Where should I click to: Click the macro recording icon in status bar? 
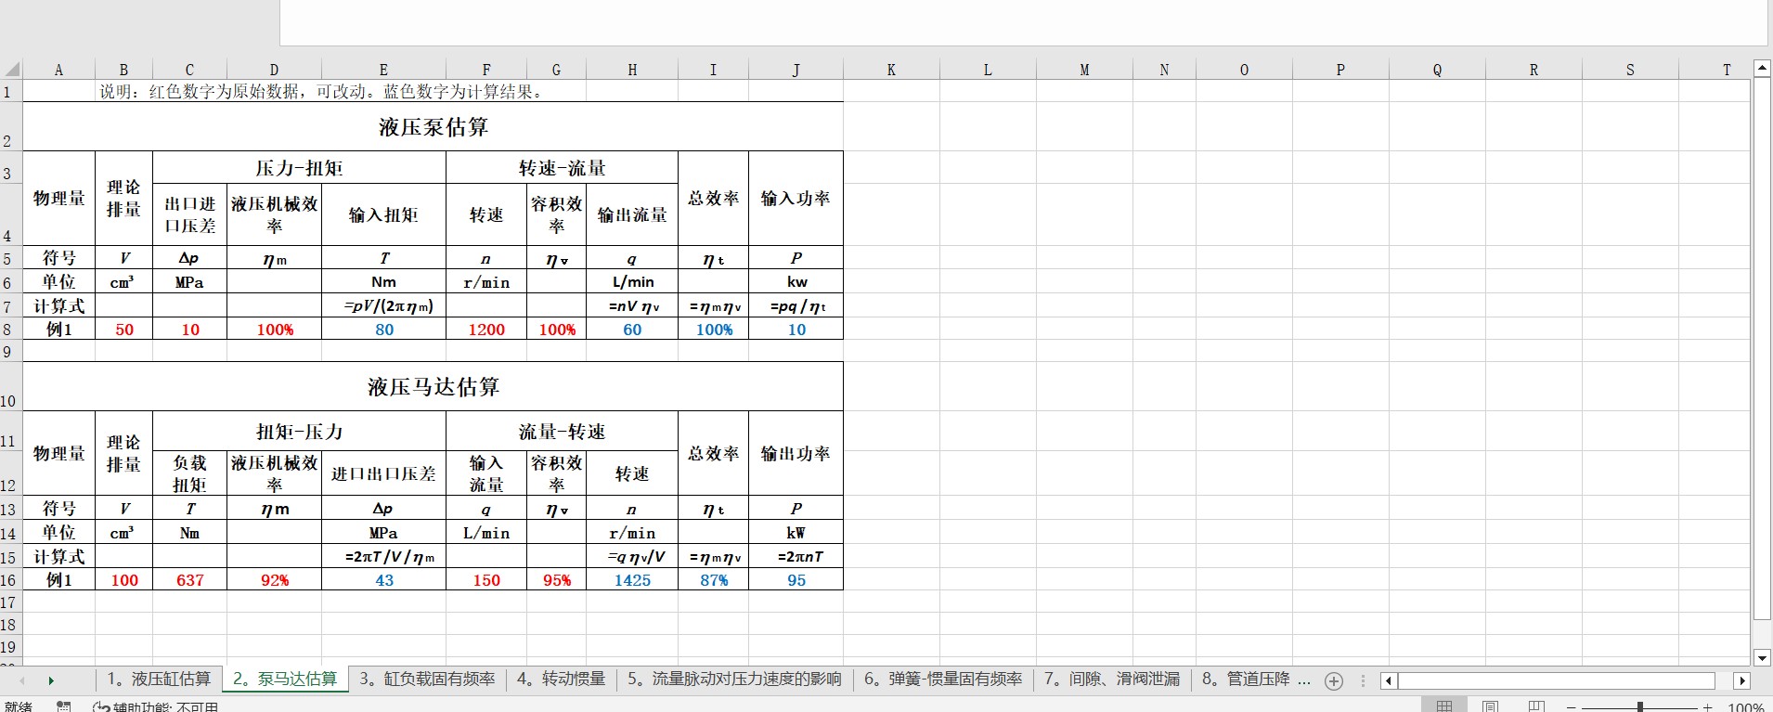click(63, 707)
